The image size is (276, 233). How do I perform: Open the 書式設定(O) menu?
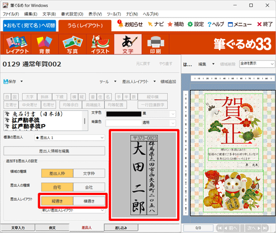(x=72, y=14)
